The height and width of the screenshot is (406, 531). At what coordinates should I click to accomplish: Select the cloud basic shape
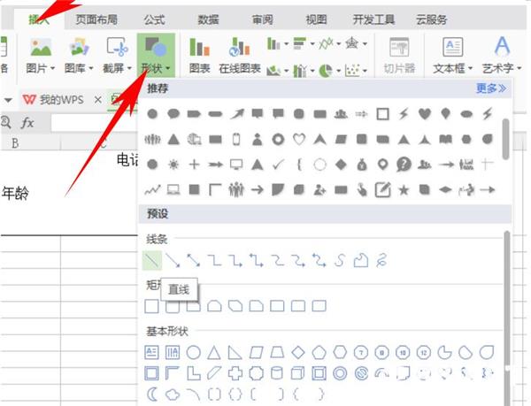coord(173,395)
